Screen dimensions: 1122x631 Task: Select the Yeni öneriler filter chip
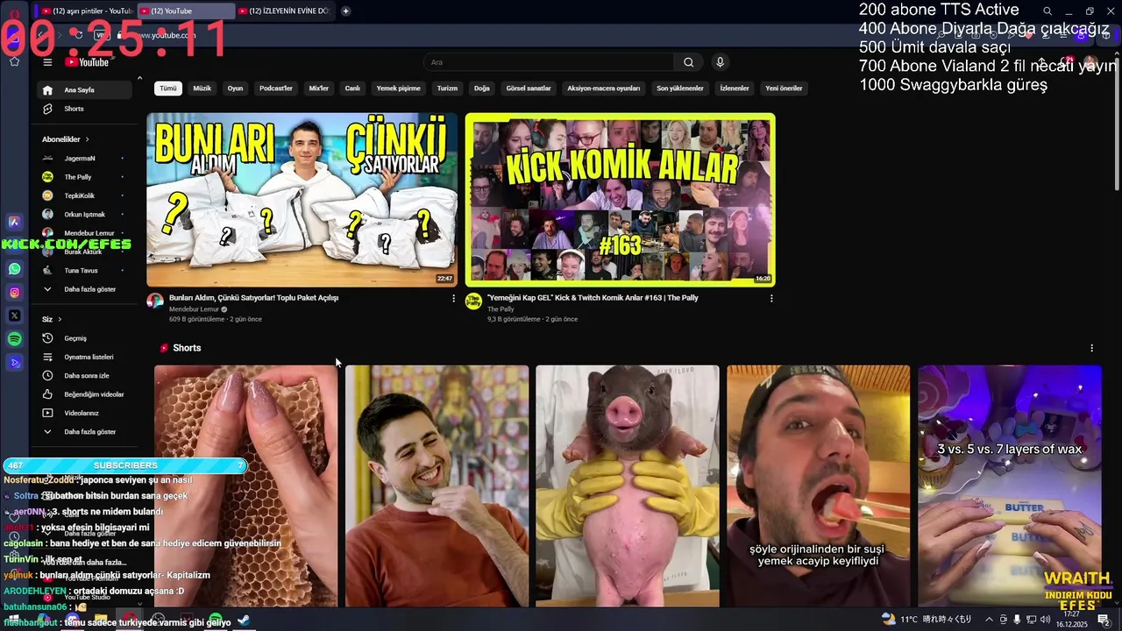point(784,89)
